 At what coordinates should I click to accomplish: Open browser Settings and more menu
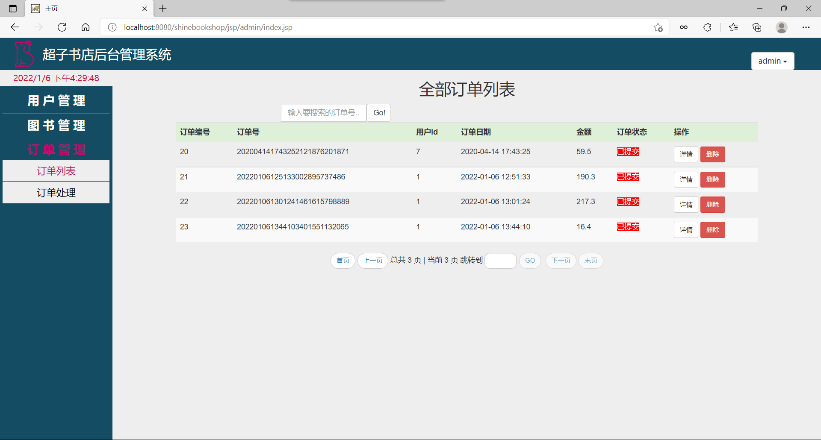tap(806, 27)
